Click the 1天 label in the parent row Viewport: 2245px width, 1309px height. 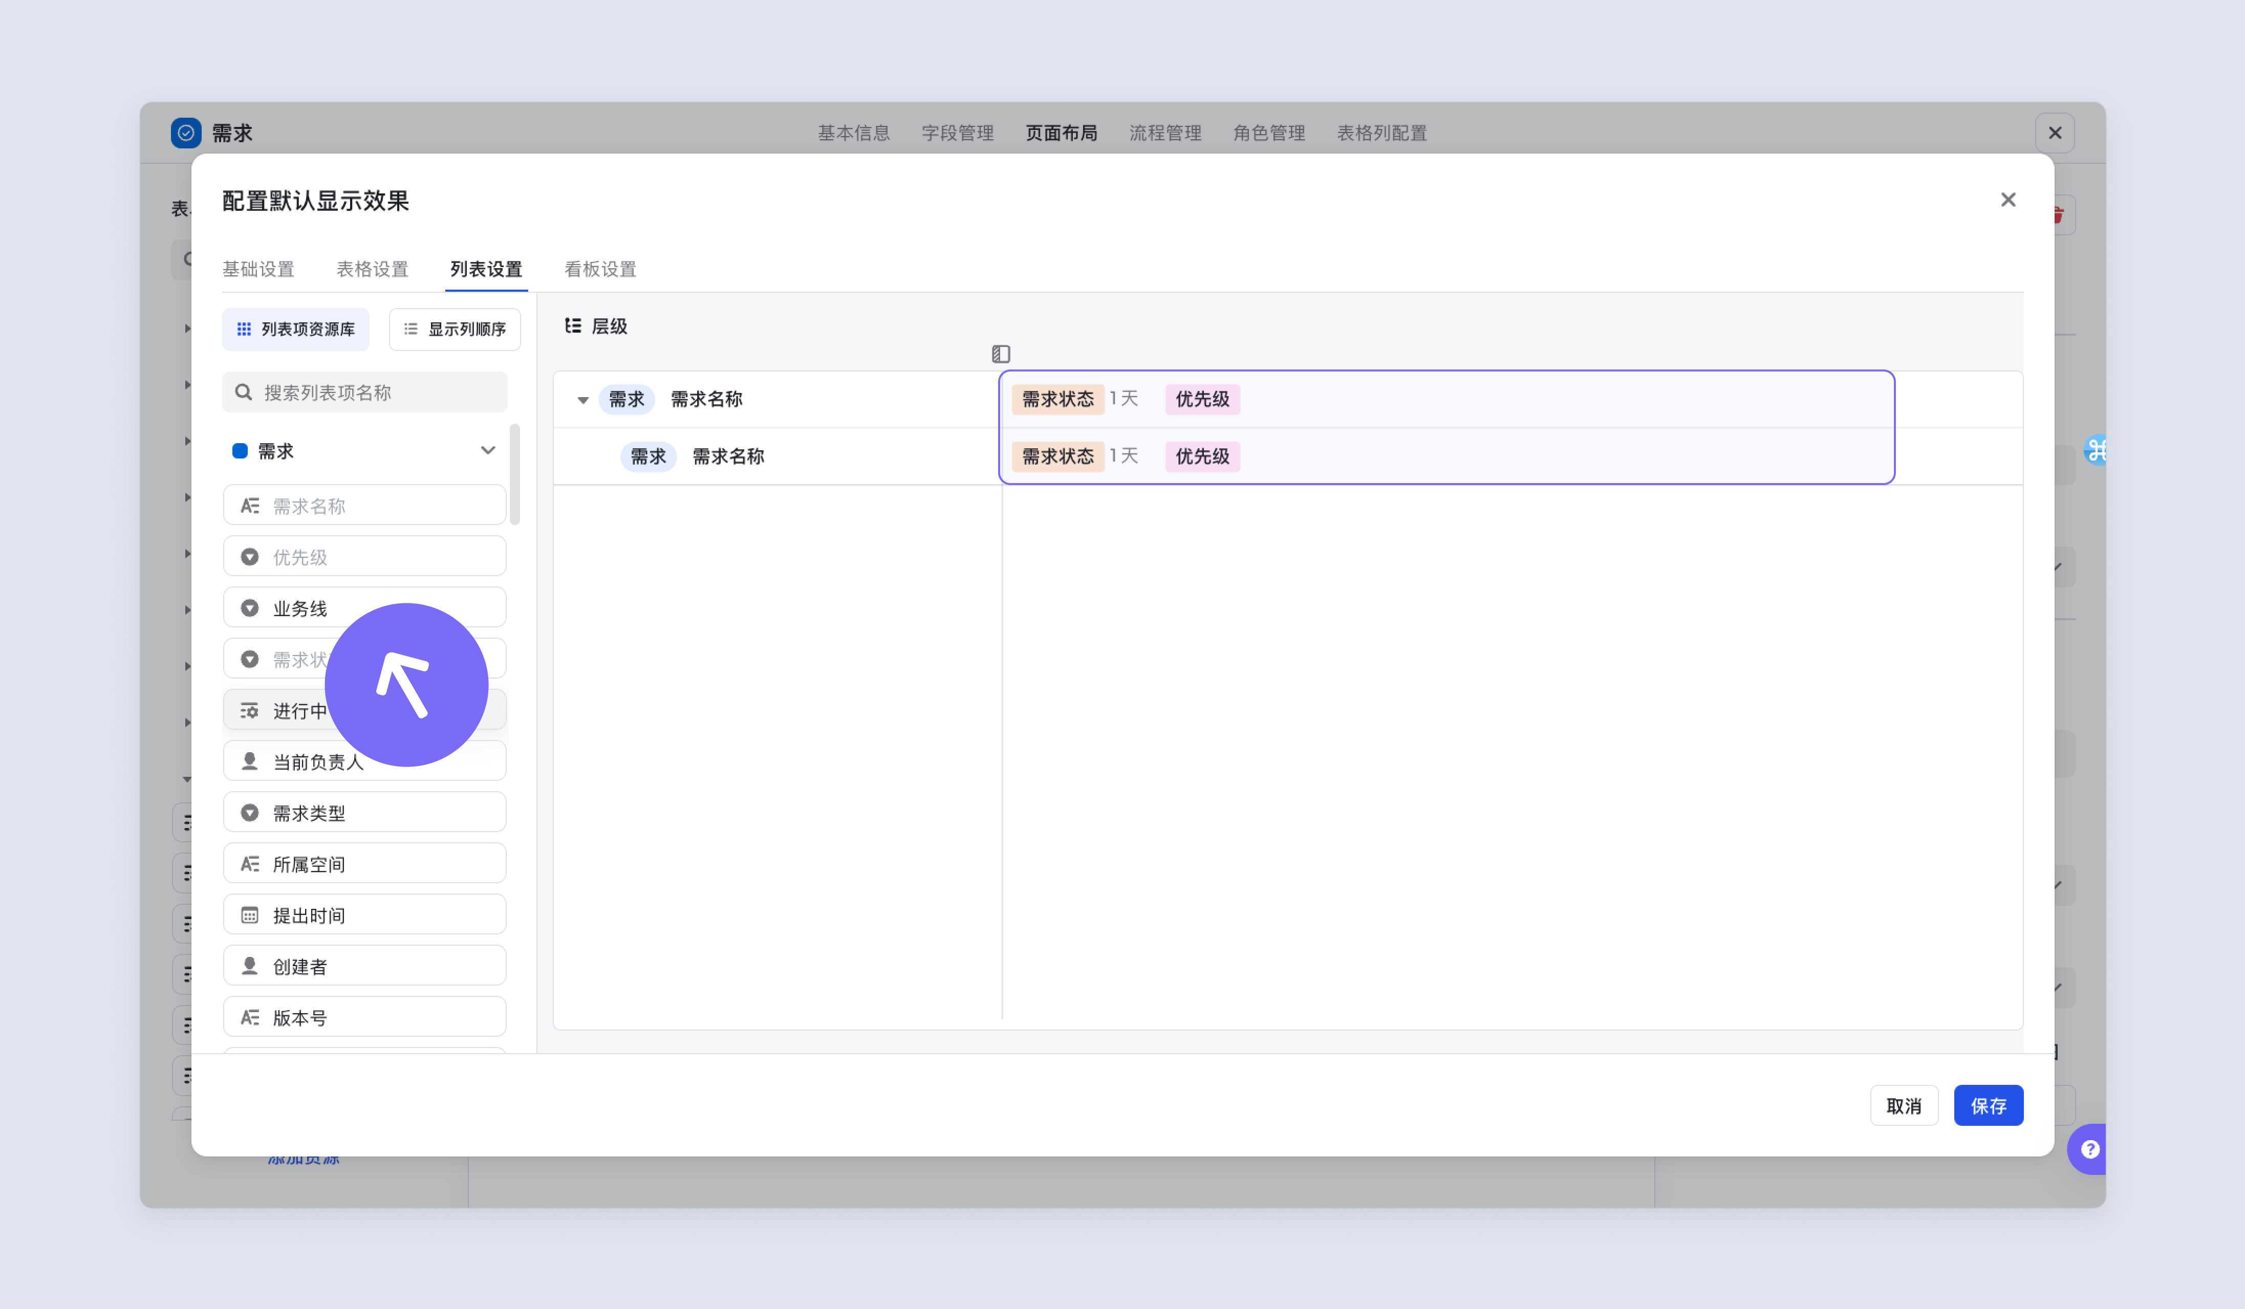[x=1124, y=398]
